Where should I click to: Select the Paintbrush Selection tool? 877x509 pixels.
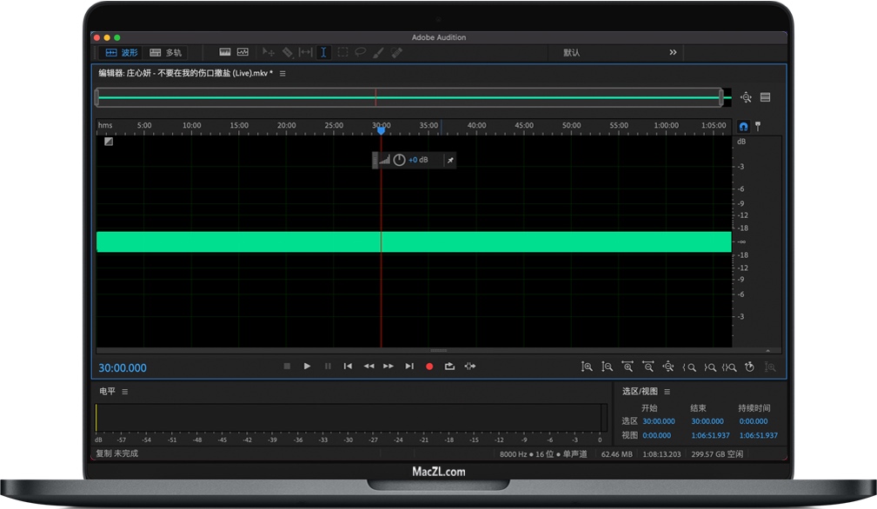[377, 52]
